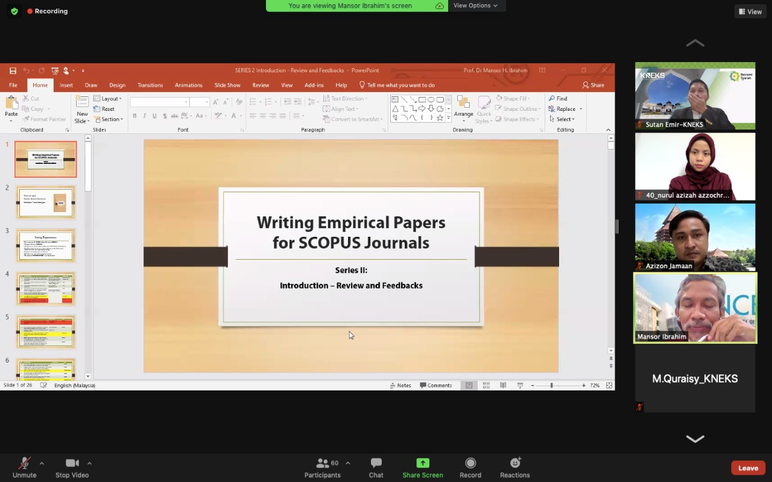The height and width of the screenshot is (482, 772).
Task: Click the cloud icon beside viewing banner
Action: tap(440, 5)
